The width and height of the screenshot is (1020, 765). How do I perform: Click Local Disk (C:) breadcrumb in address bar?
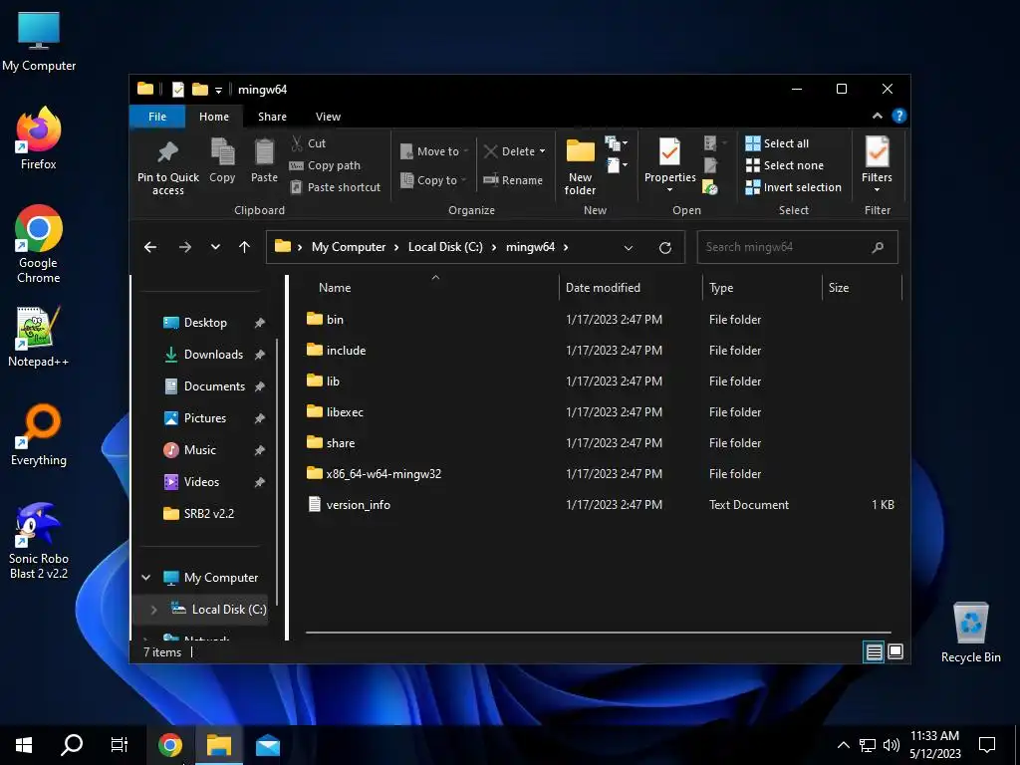coord(445,247)
